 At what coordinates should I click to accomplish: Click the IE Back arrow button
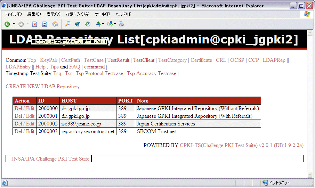coord(7,24)
